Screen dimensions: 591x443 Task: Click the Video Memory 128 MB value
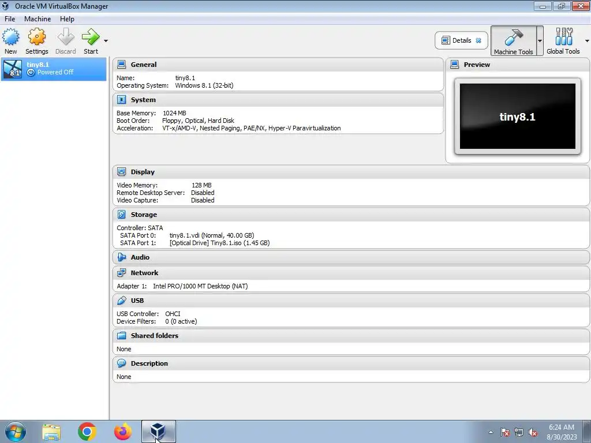pos(201,185)
